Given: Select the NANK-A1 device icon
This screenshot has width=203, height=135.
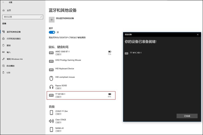Looking at the screenshot, I should (x=52, y=129).
